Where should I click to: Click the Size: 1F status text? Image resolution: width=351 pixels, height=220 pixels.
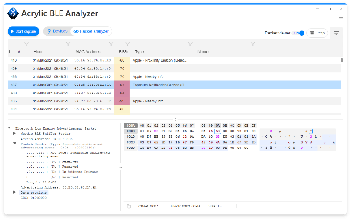(x=215, y=206)
